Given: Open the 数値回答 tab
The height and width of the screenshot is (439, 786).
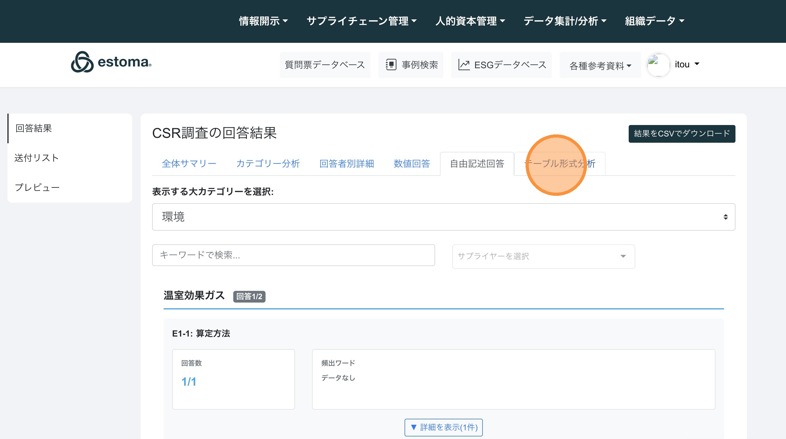Looking at the screenshot, I should pos(412,164).
